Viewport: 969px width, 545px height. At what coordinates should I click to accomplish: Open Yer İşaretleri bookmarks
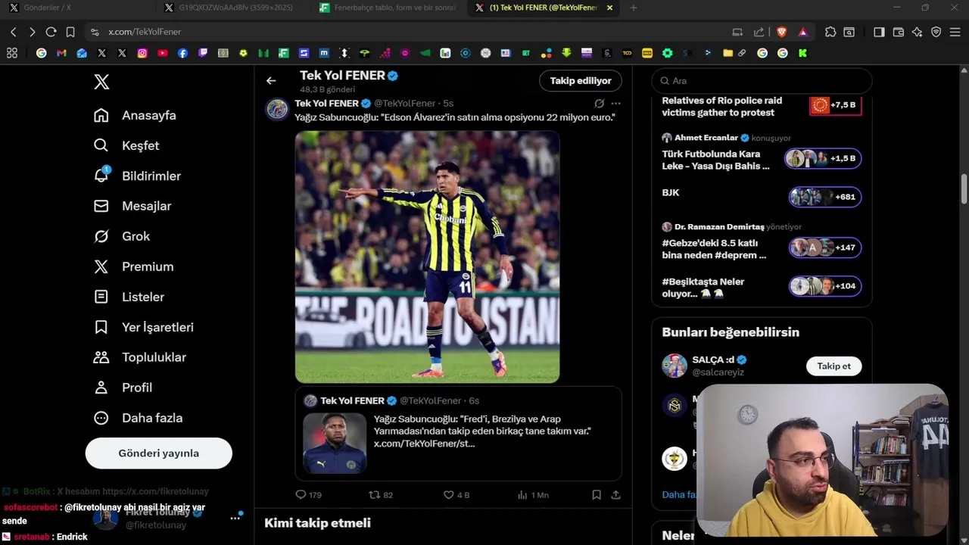(x=144, y=327)
